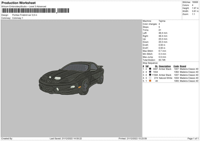Click the black swatch with 11584 stitches
This screenshot has width=200, height=141.
[150, 75]
